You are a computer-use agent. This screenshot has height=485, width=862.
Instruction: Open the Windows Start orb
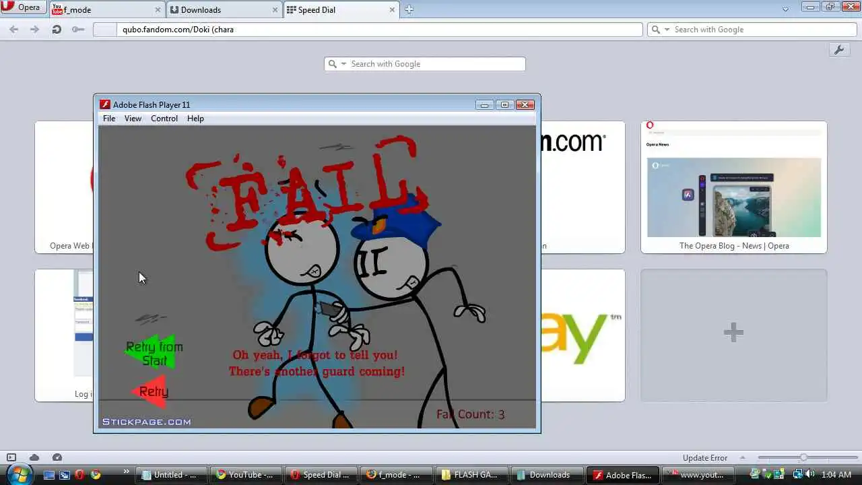pyautogui.click(x=19, y=474)
